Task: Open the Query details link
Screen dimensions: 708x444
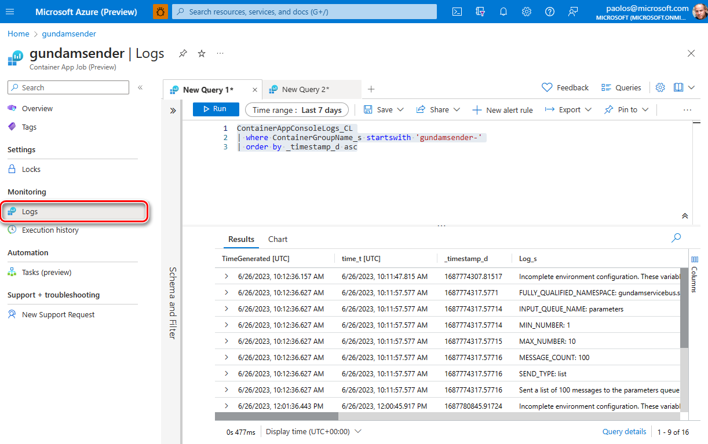Action: (x=624, y=431)
